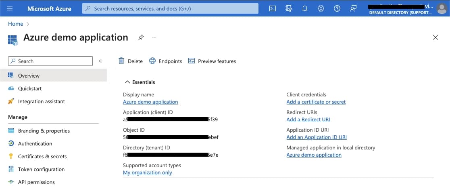Viewport: 450px width, 188px height.
Task: Click My organization only link
Action: coord(148,173)
